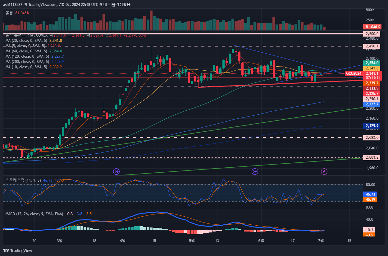Click the futures rollover icon below the 6월 candles
The image size is (388, 256).
coord(255,171)
